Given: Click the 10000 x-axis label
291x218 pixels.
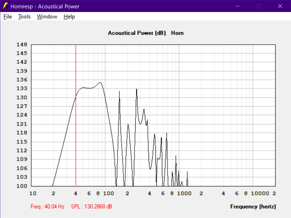Looking at the screenshot, I should [260, 193].
